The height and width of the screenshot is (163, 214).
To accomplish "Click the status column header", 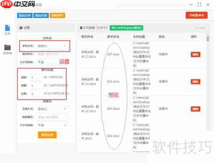I will [162, 36].
